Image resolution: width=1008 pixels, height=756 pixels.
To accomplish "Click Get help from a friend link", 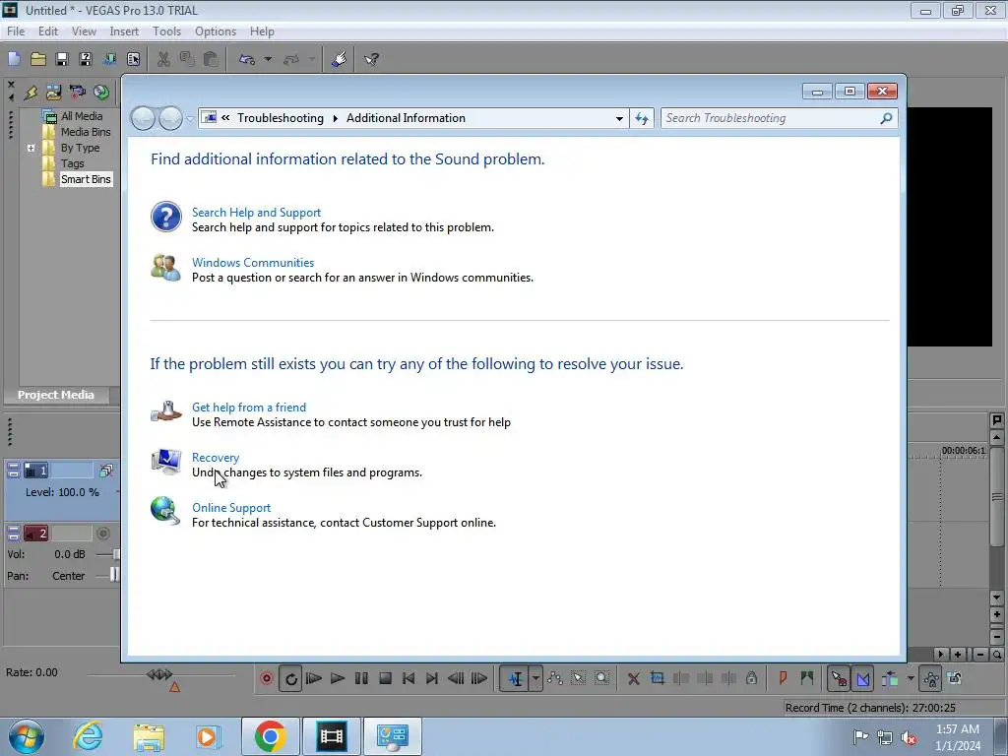I will pyautogui.click(x=249, y=407).
